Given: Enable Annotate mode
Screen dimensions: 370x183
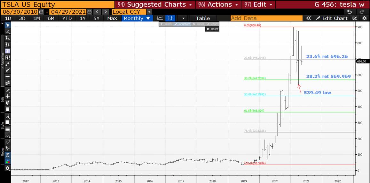Looking at the screenshot, I should pos(182,24).
